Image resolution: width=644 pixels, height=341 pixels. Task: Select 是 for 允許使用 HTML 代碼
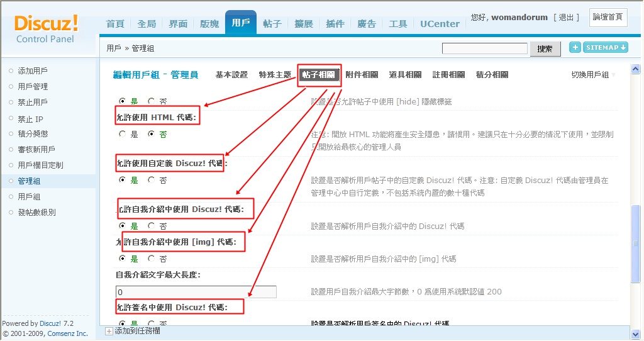click(x=122, y=134)
